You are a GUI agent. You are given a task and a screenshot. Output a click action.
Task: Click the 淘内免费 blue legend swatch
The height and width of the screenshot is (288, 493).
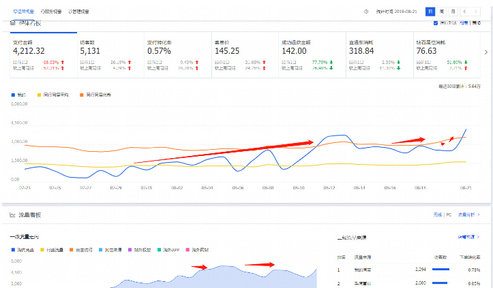point(13,249)
